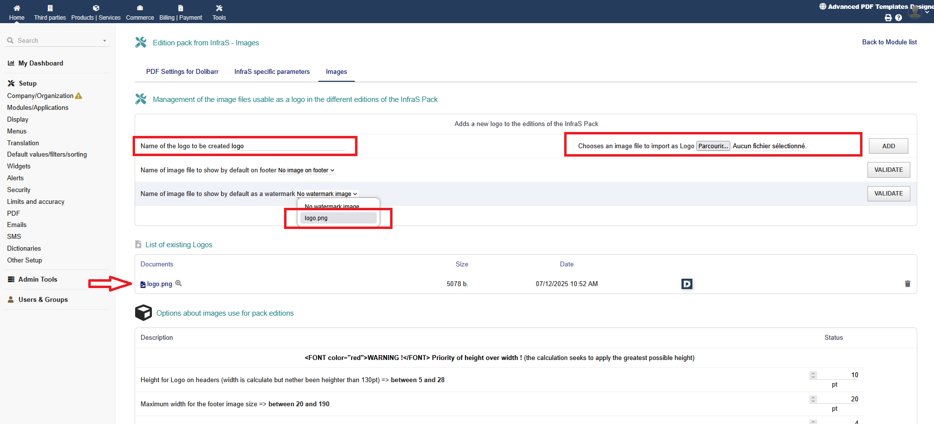The width and height of the screenshot is (934, 424).
Task: Click the trash icon for logo.png
Action: tap(907, 284)
